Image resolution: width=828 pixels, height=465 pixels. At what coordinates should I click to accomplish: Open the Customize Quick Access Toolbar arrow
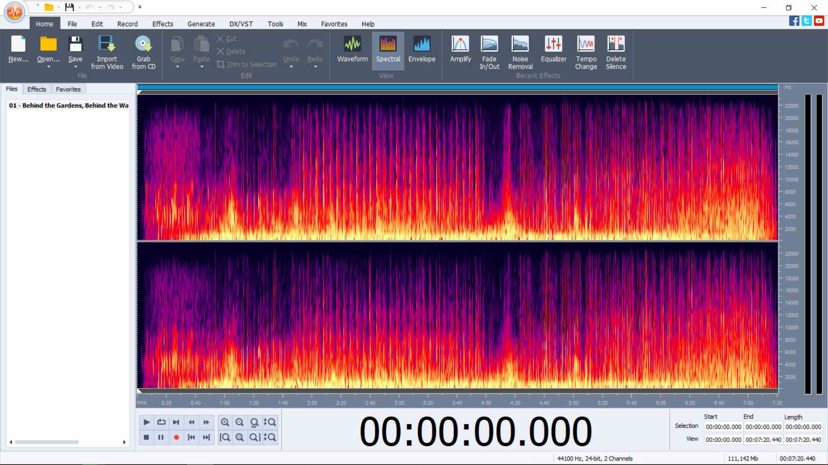[140, 7]
